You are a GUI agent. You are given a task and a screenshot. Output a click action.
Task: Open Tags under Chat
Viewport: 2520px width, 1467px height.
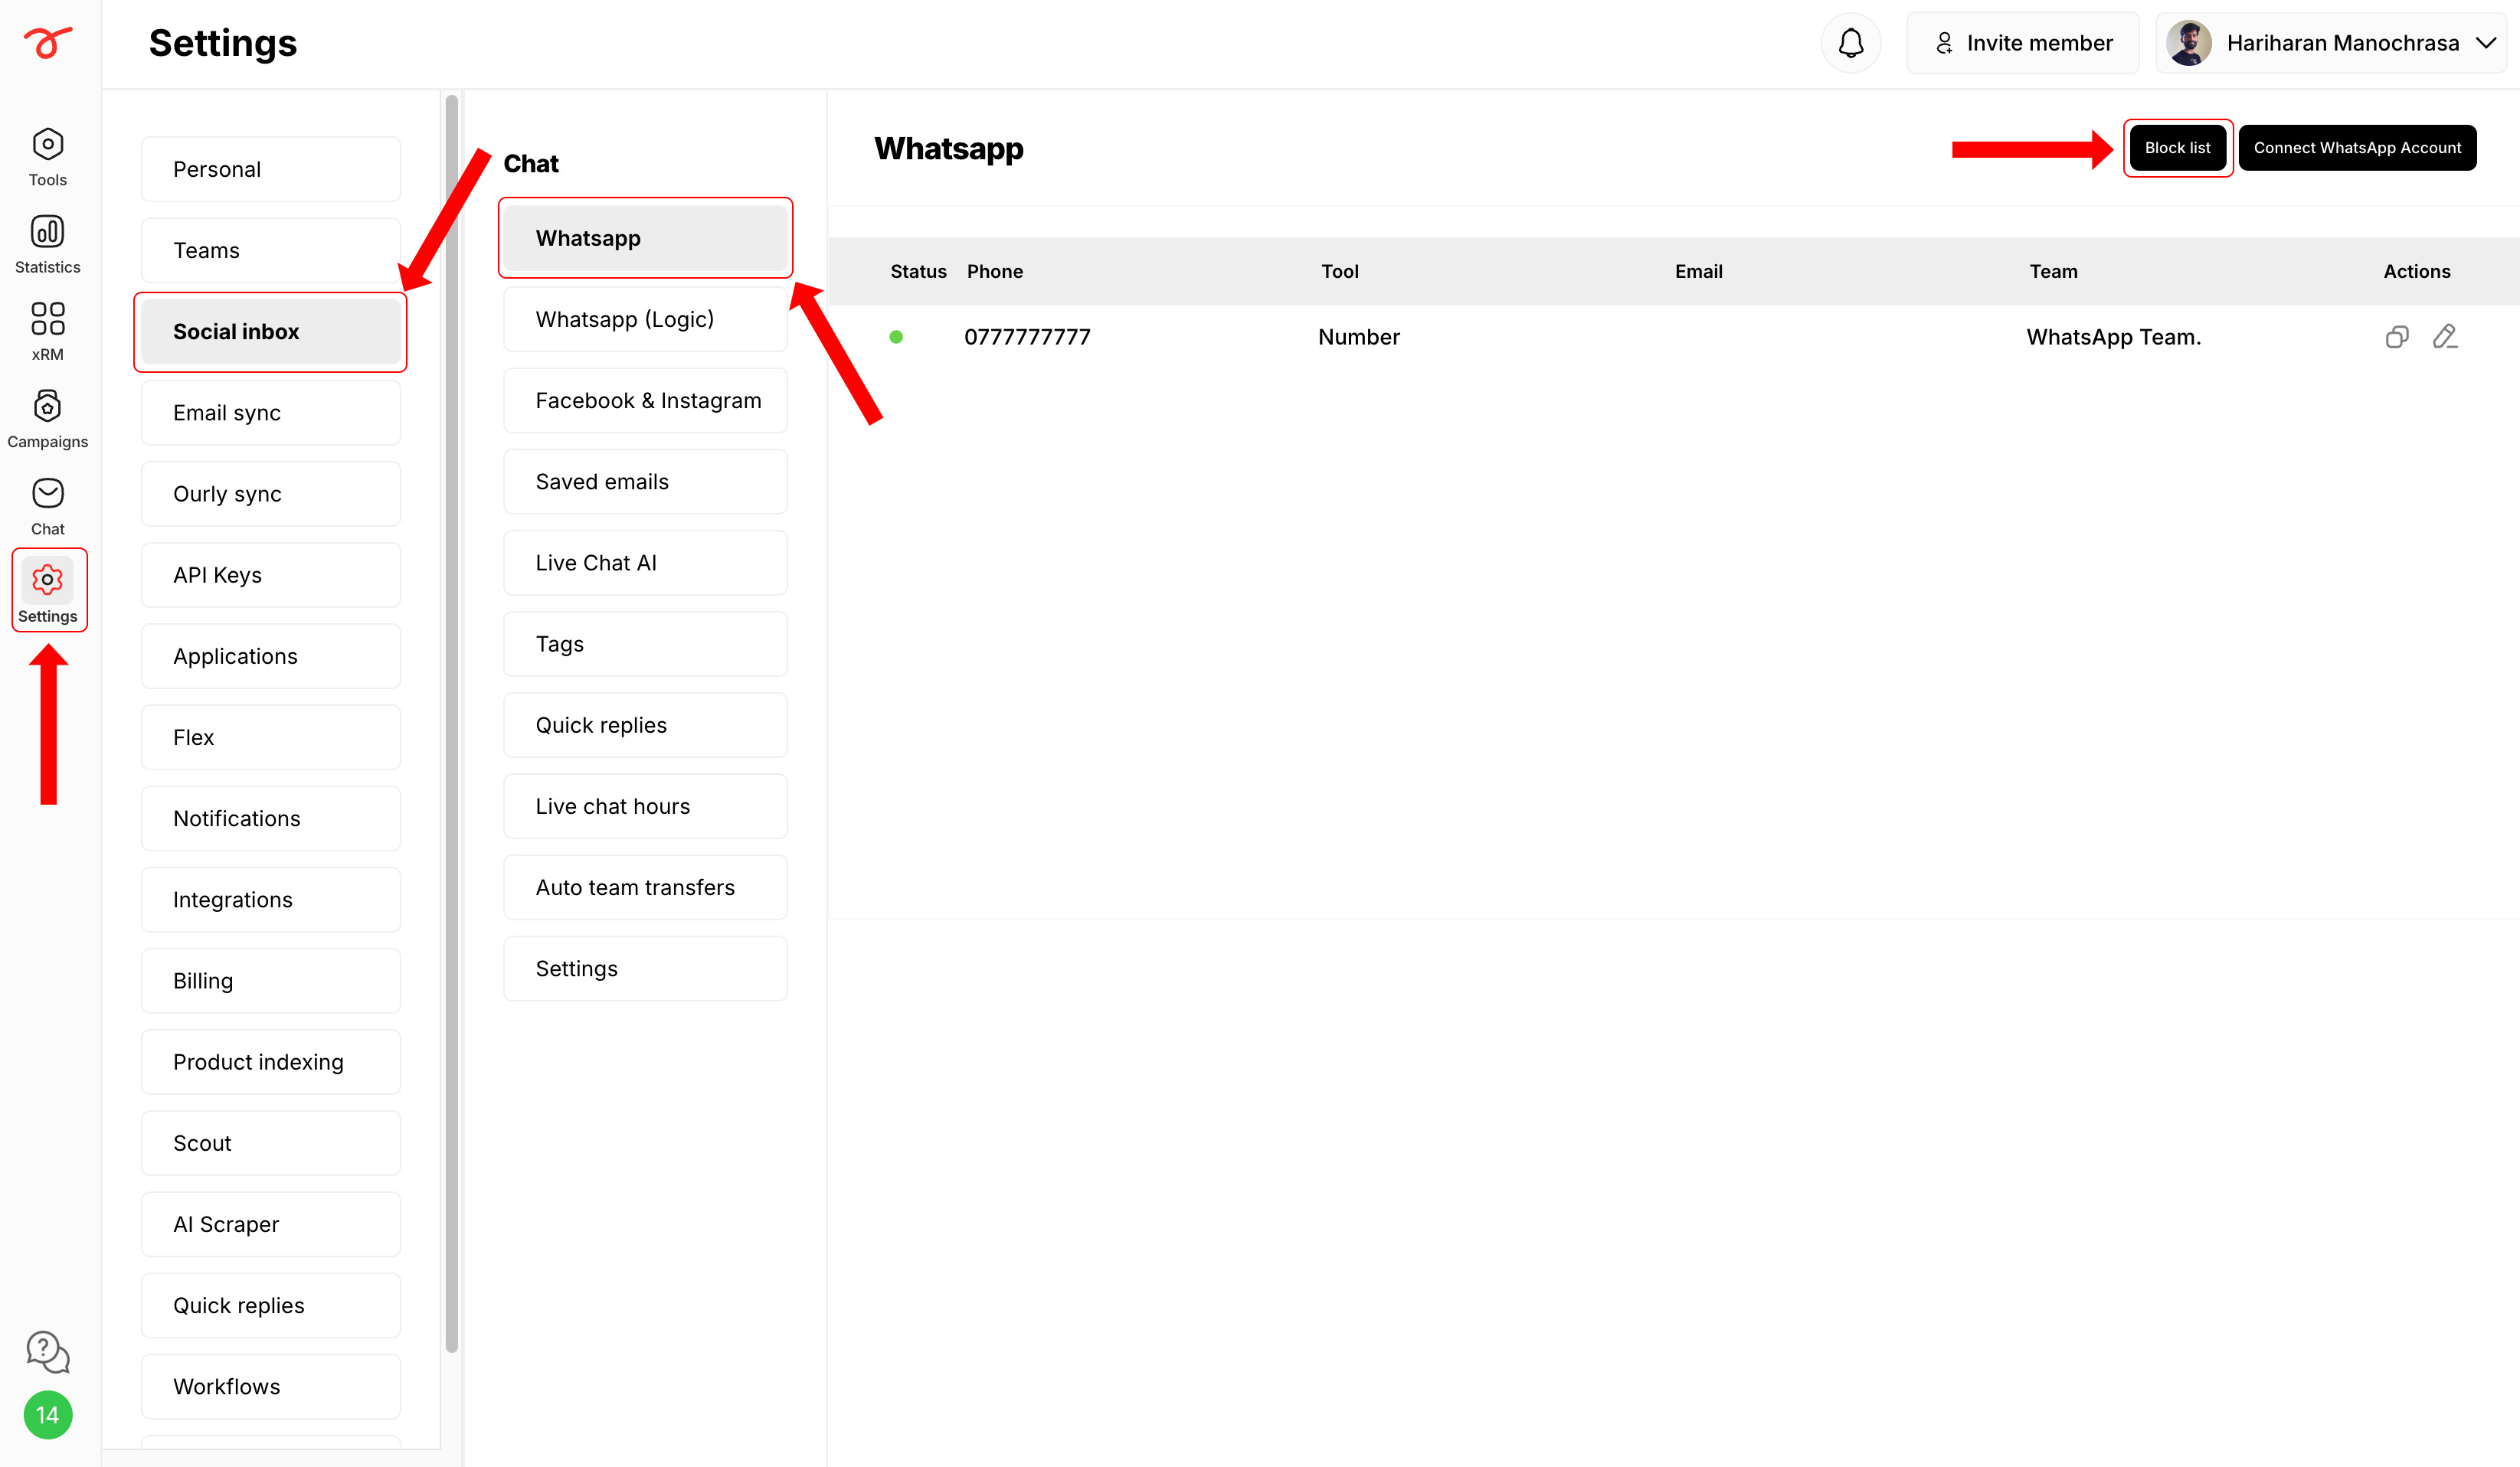click(x=645, y=644)
